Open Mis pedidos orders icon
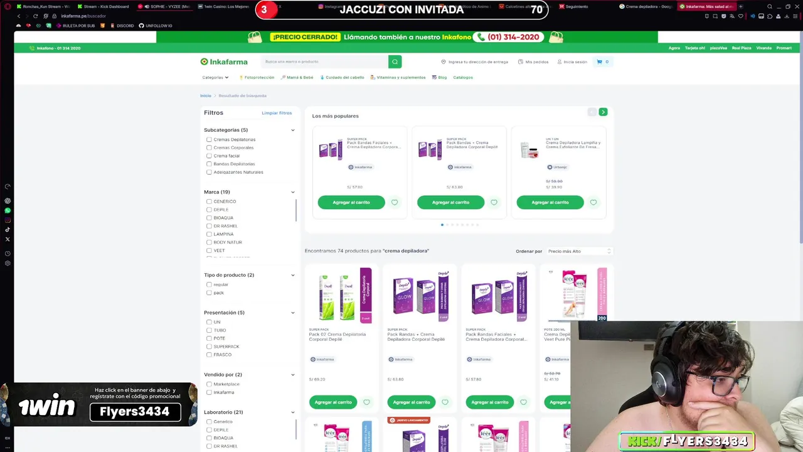803x452 pixels. (x=521, y=62)
